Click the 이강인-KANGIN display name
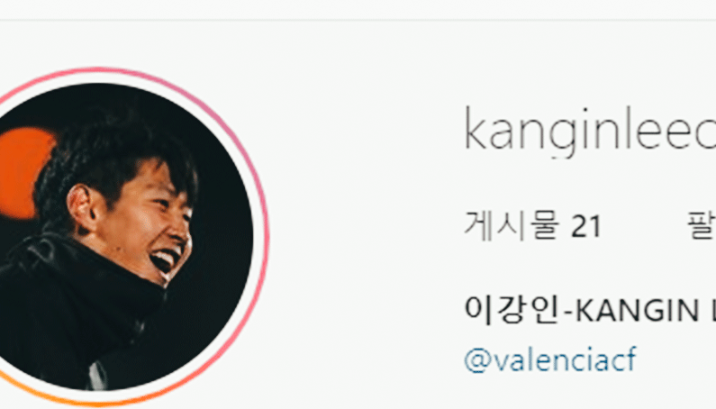716x409 pixels. tap(590, 311)
